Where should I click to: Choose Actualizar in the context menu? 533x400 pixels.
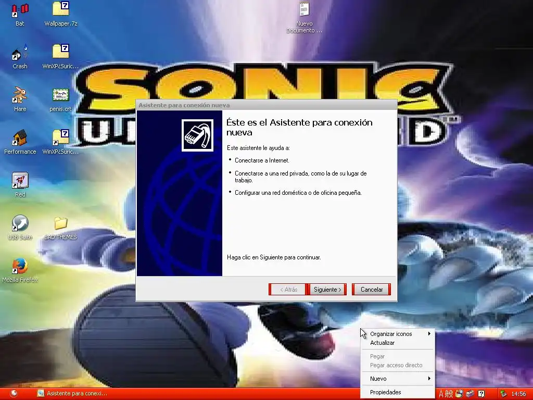pos(398,343)
